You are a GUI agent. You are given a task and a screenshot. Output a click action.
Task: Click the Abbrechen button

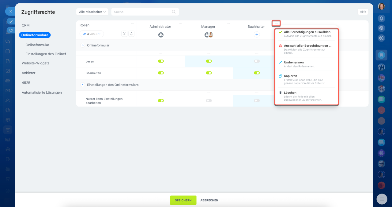[x=209, y=200]
